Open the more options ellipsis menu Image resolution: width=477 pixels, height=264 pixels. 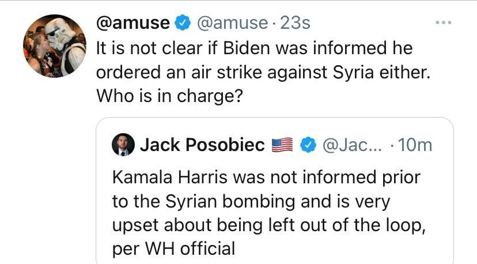coord(442,23)
